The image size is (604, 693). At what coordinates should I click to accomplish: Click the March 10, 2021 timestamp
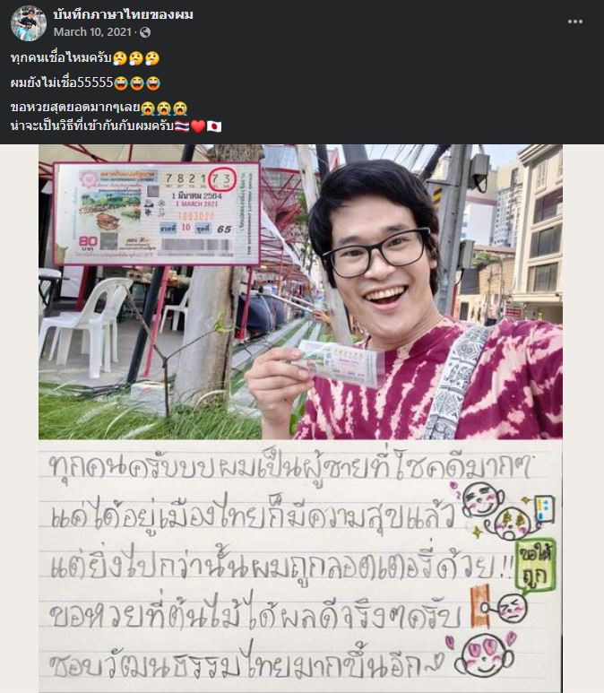pyautogui.click(x=92, y=31)
